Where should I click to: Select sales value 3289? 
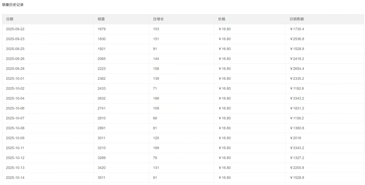pyautogui.click(x=102, y=158)
